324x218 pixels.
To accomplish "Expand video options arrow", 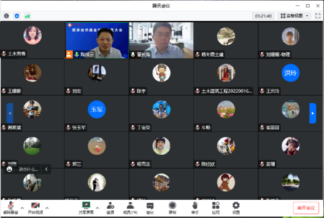I will click(47, 208).
